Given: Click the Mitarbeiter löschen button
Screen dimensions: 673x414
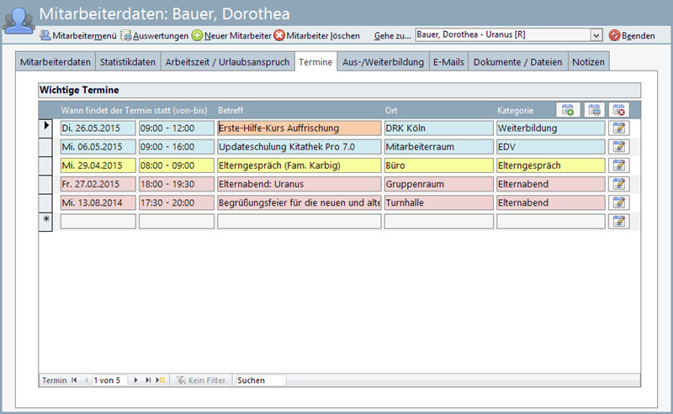Looking at the screenshot, I should tap(316, 36).
